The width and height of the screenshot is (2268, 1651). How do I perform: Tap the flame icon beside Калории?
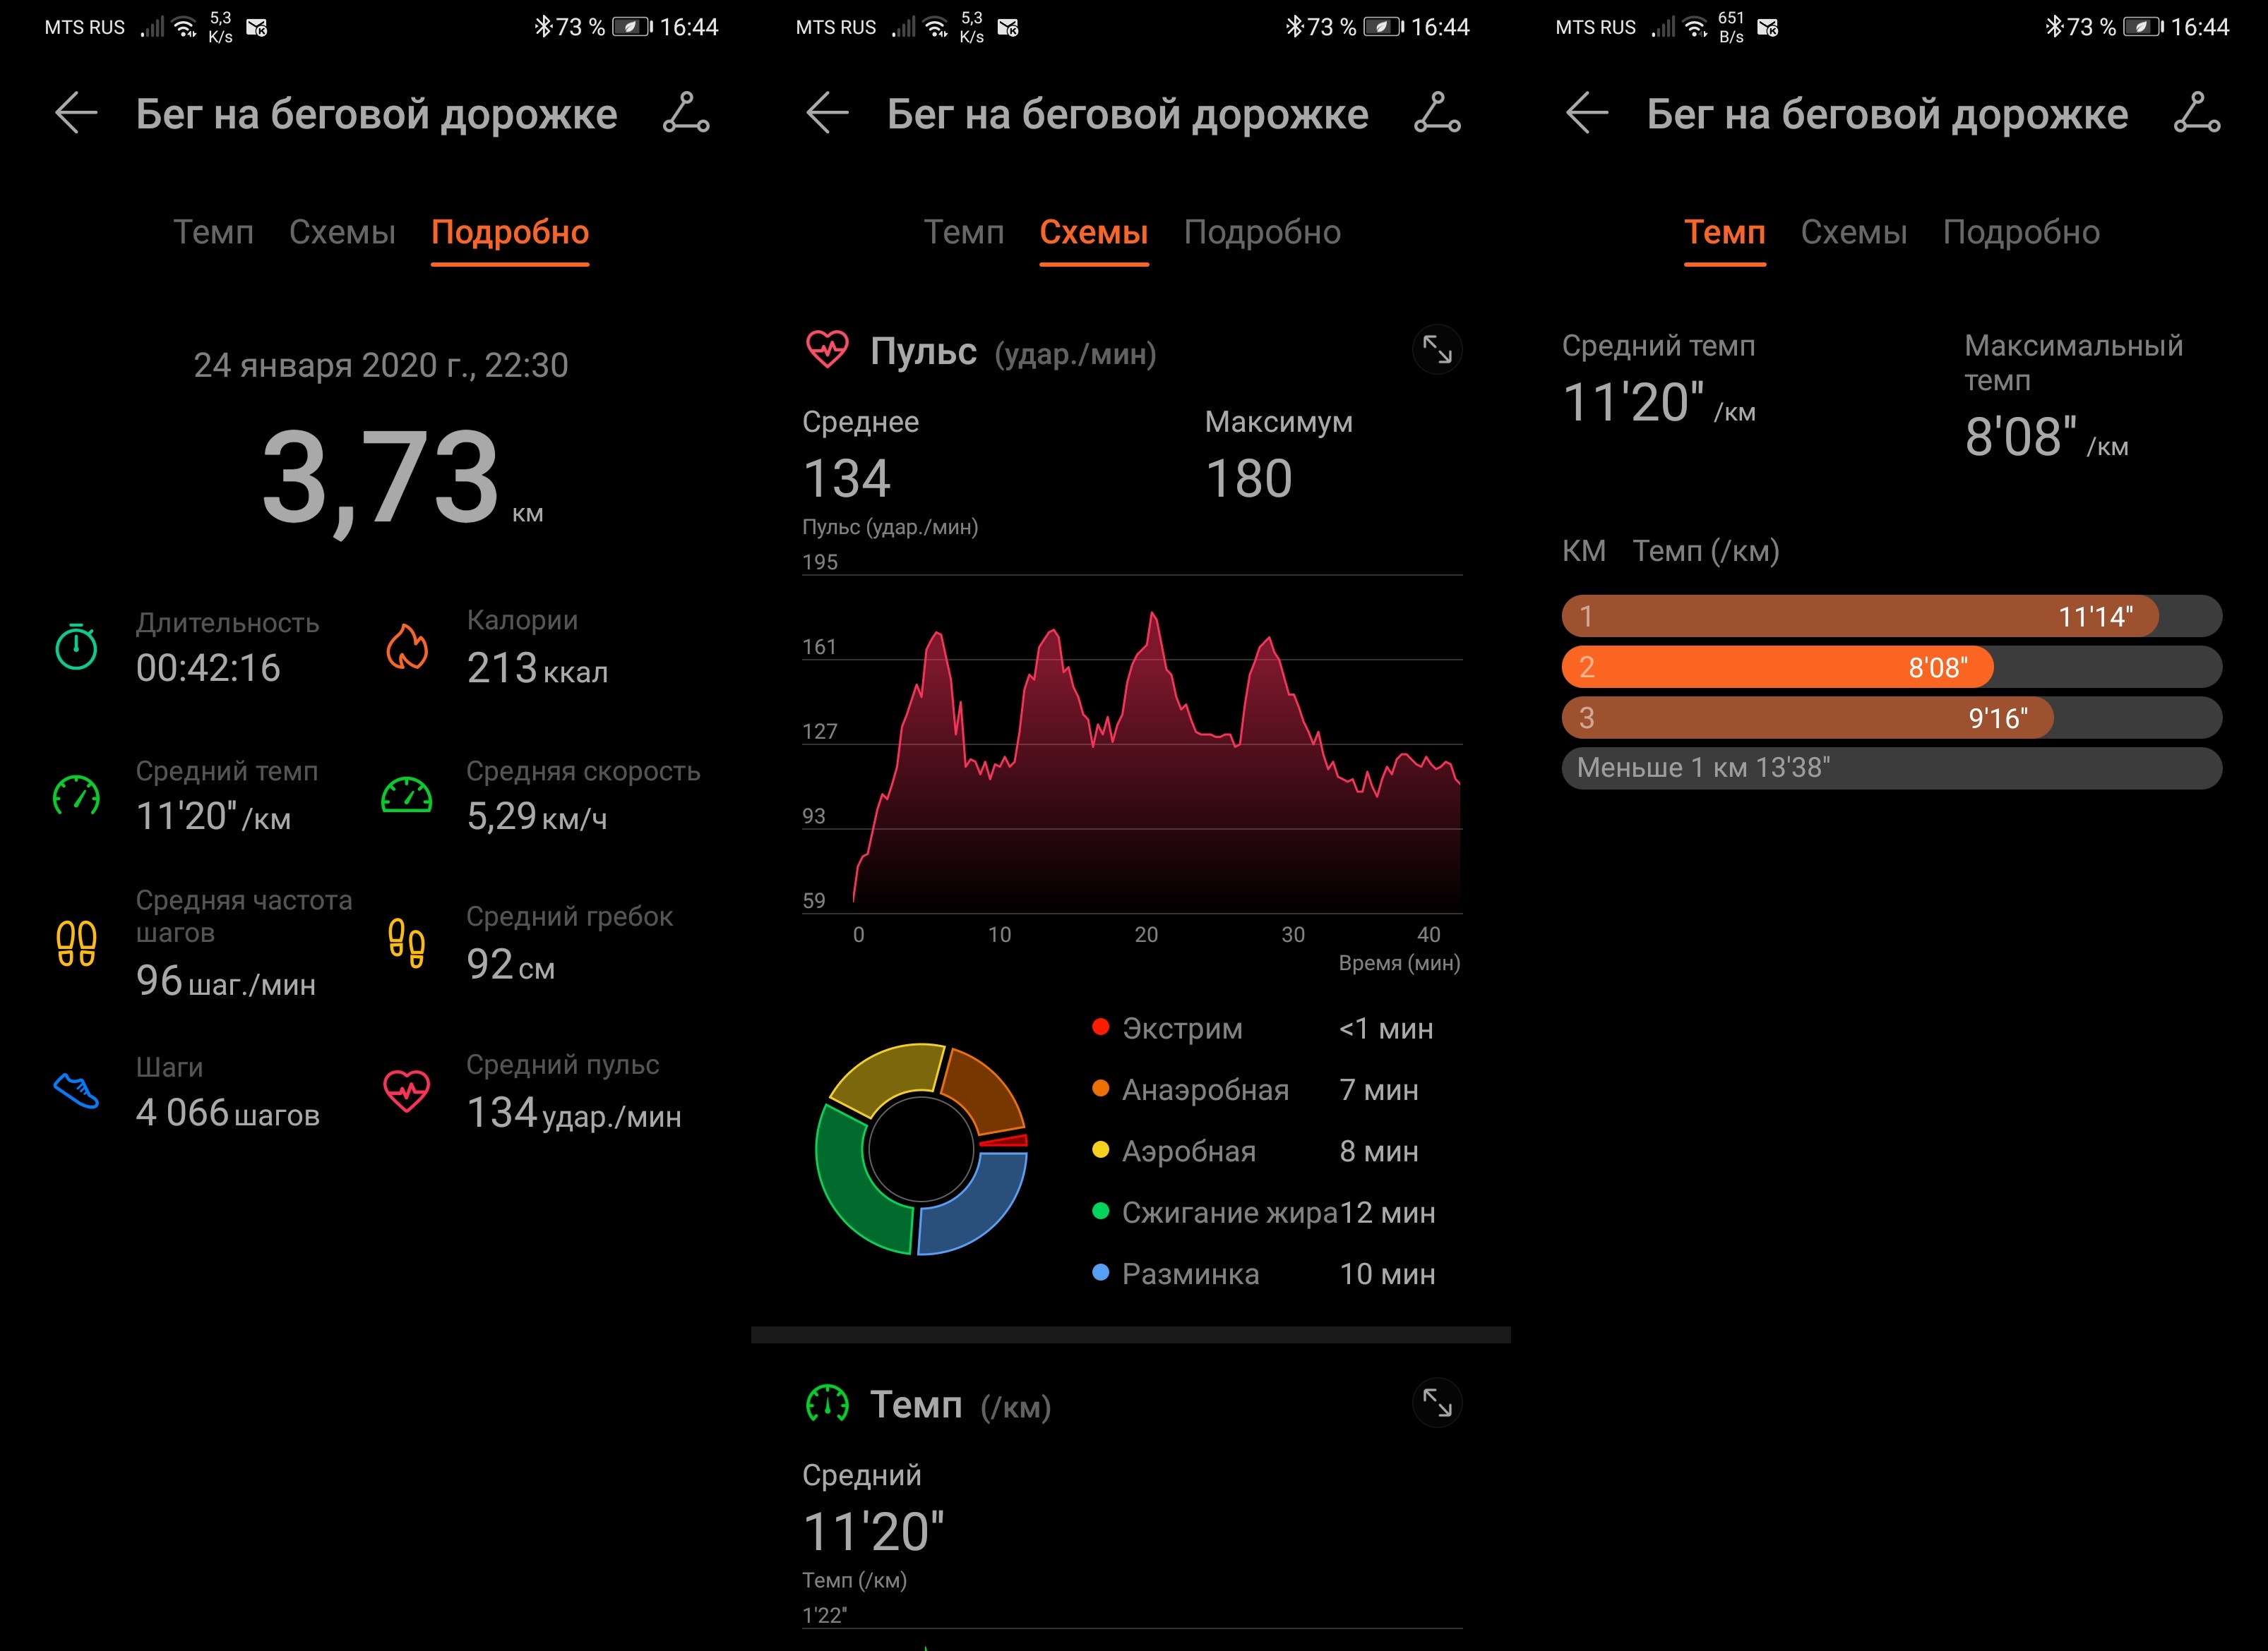click(x=407, y=646)
